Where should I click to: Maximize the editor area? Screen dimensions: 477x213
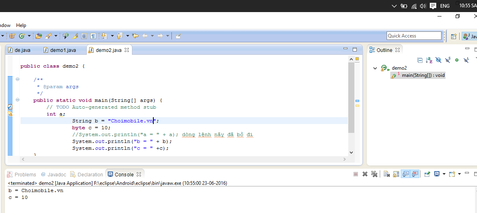pos(354,49)
